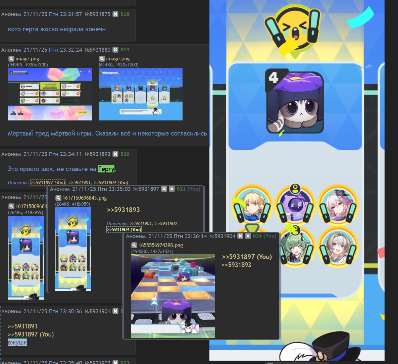Click X icon on popup post №5931897
This screenshot has height=364, width=398.
point(164,189)
